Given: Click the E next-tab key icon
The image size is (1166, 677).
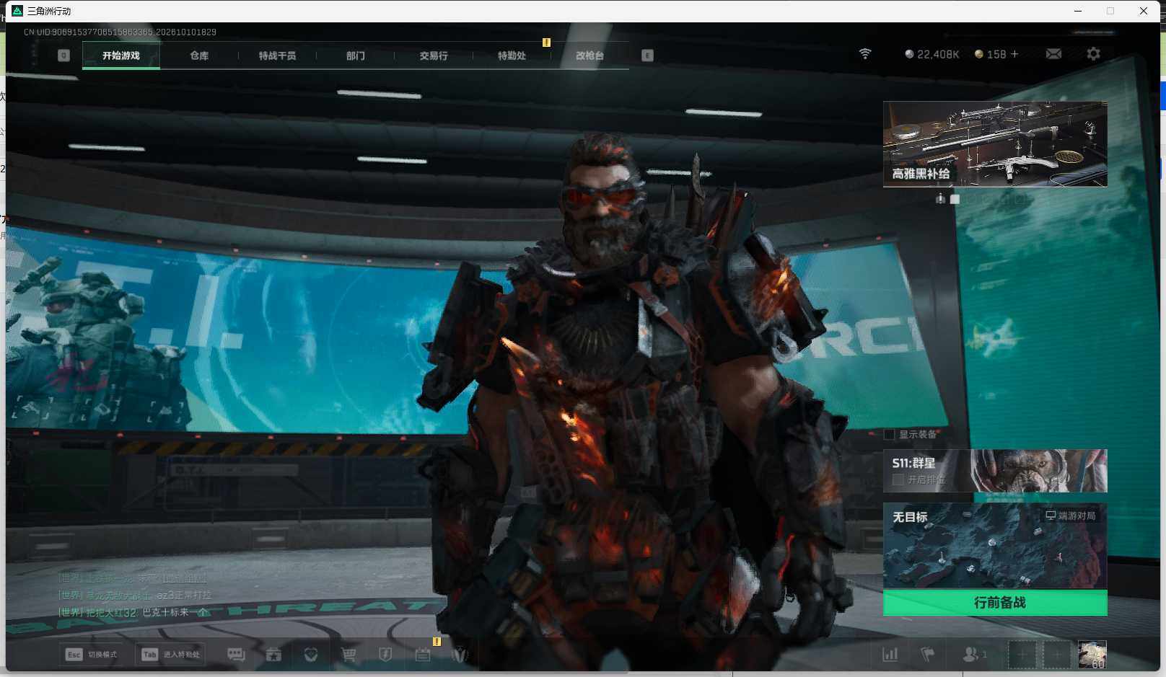Looking at the screenshot, I should point(647,56).
